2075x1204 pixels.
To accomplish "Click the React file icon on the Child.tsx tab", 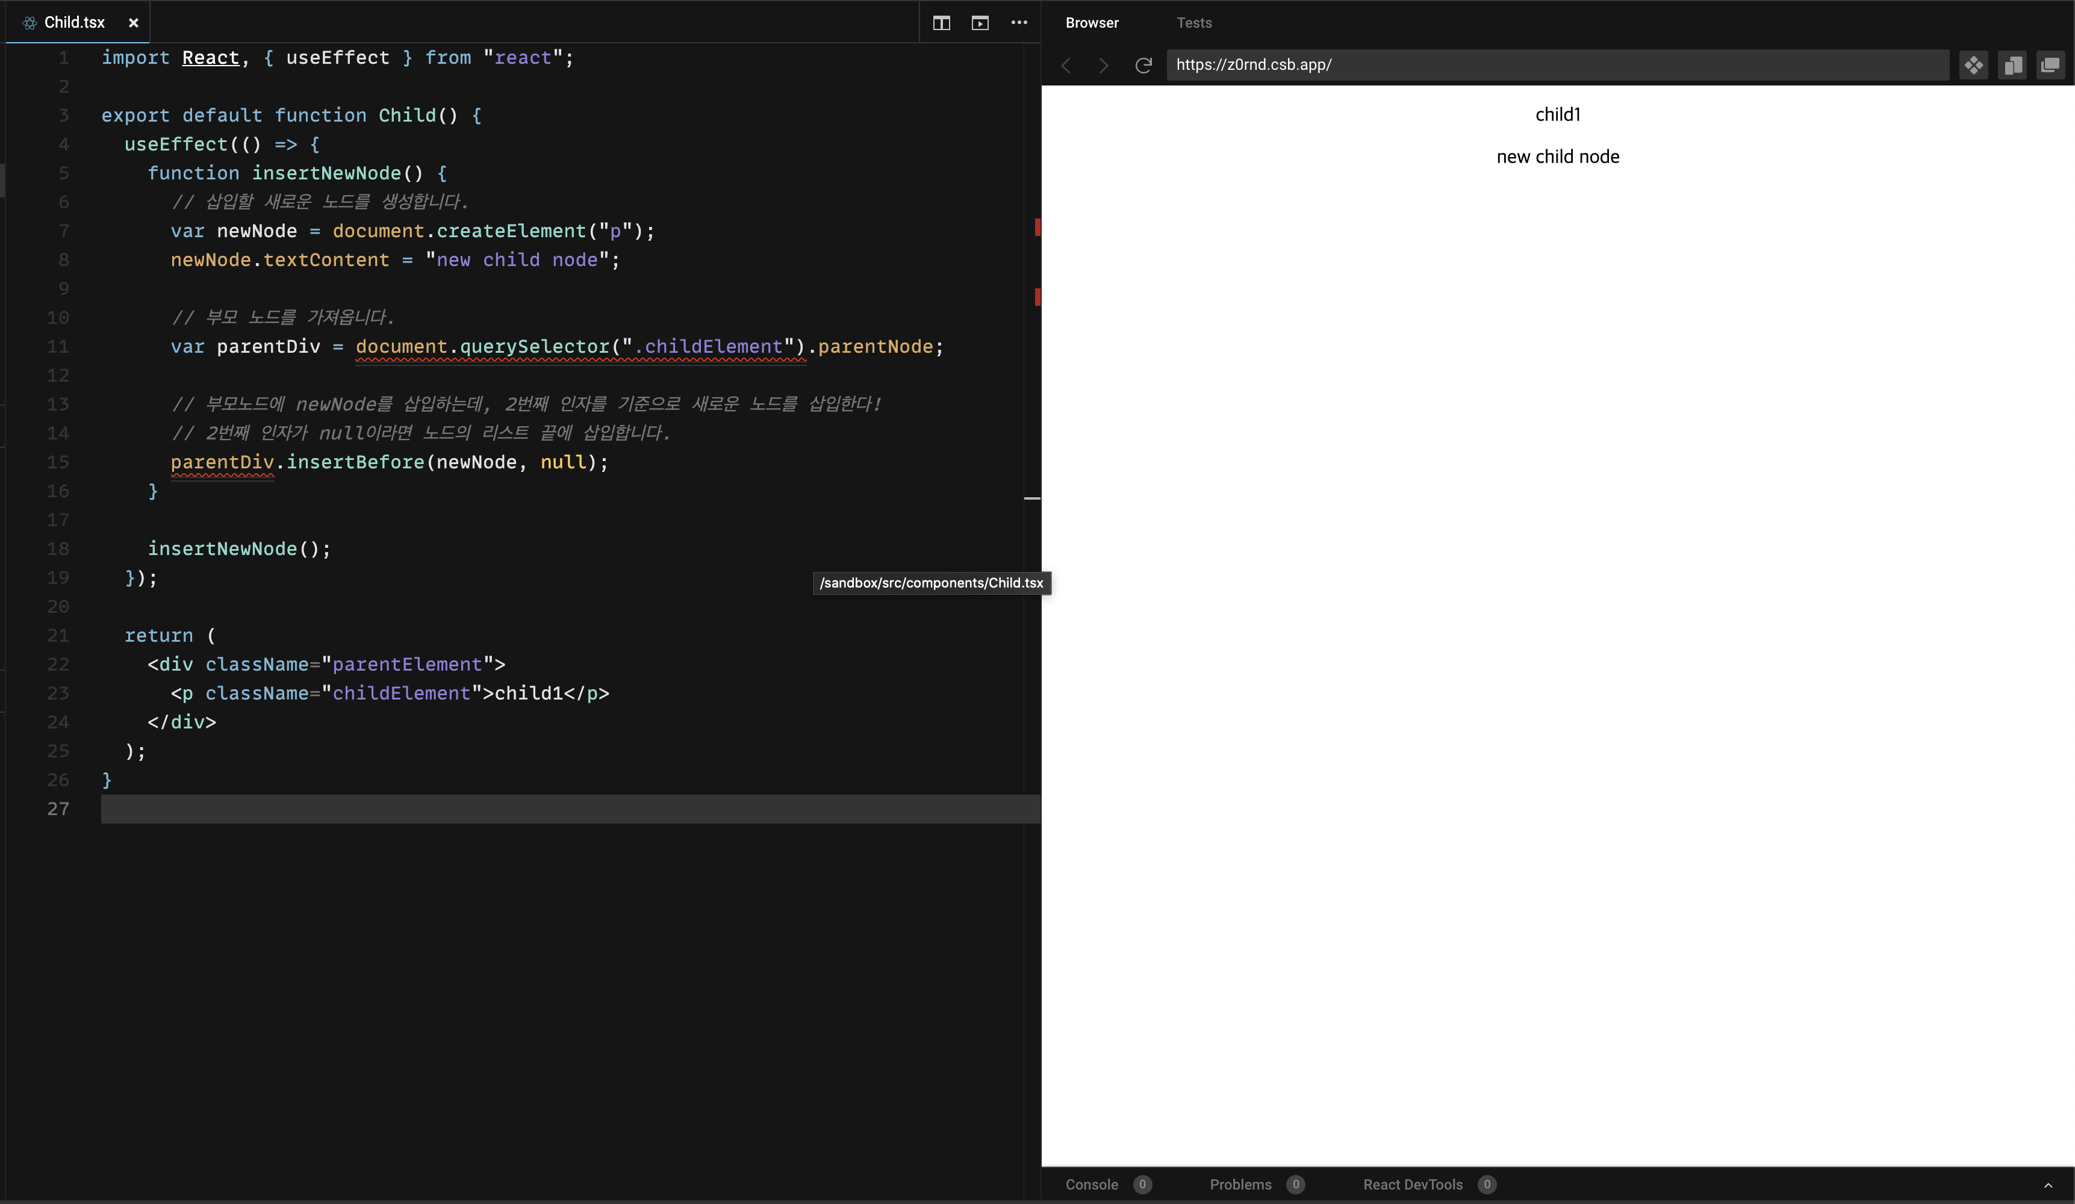I will pyautogui.click(x=30, y=23).
